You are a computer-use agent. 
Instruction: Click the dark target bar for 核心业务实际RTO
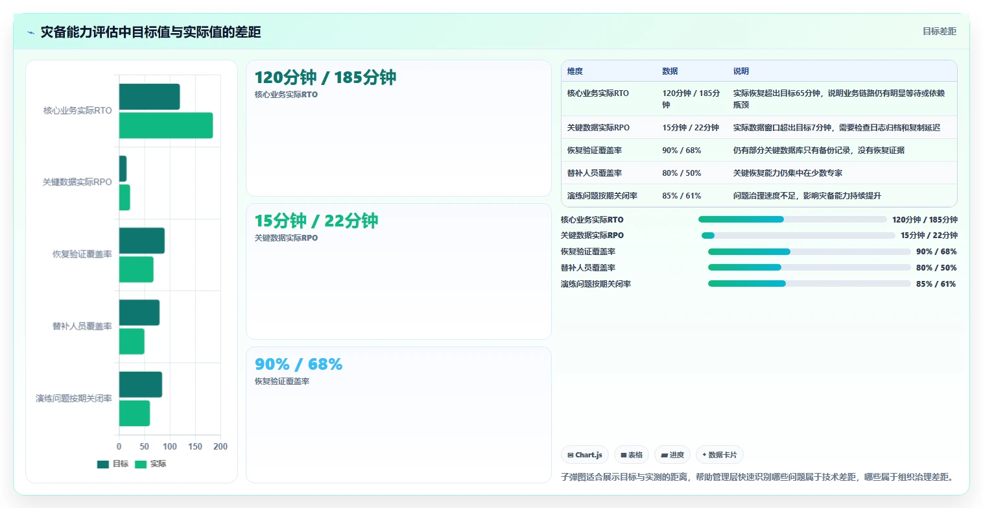click(x=149, y=97)
